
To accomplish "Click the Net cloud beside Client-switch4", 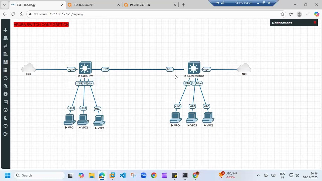I will [244, 68].
